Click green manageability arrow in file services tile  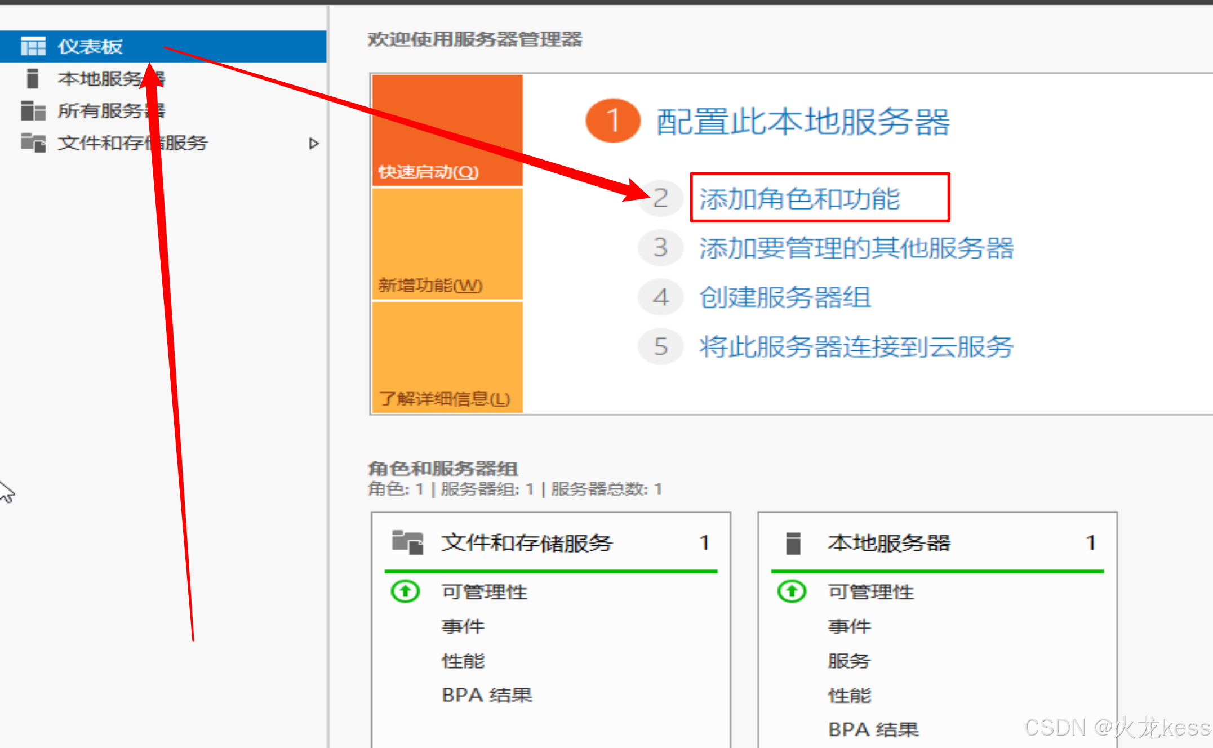point(406,591)
